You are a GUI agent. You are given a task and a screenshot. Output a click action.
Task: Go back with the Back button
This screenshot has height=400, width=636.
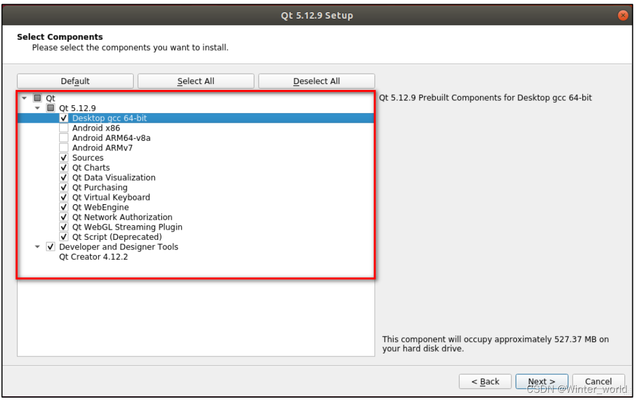485,381
